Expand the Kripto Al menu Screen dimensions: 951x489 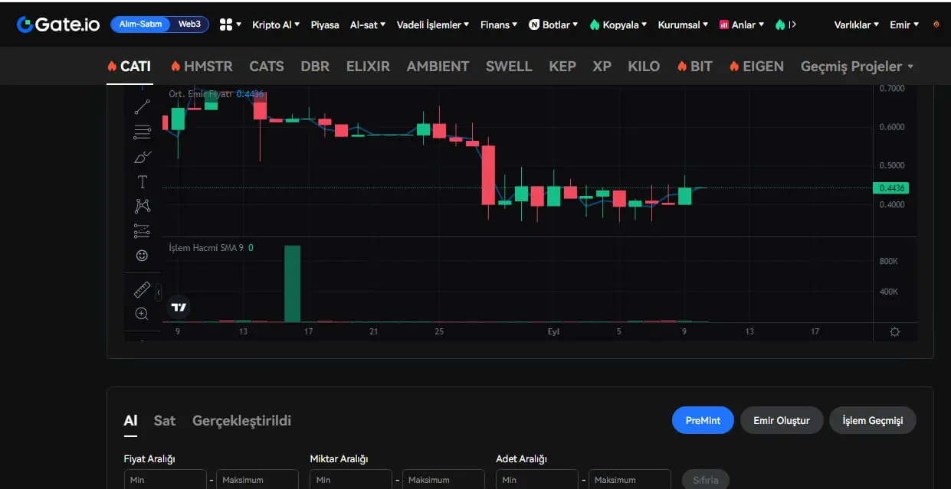[276, 24]
